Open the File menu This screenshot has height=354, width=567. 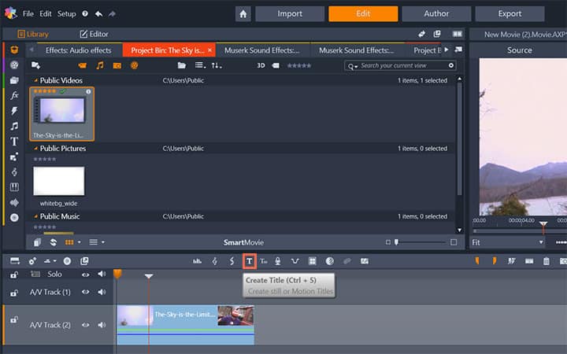(x=28, y=14)
